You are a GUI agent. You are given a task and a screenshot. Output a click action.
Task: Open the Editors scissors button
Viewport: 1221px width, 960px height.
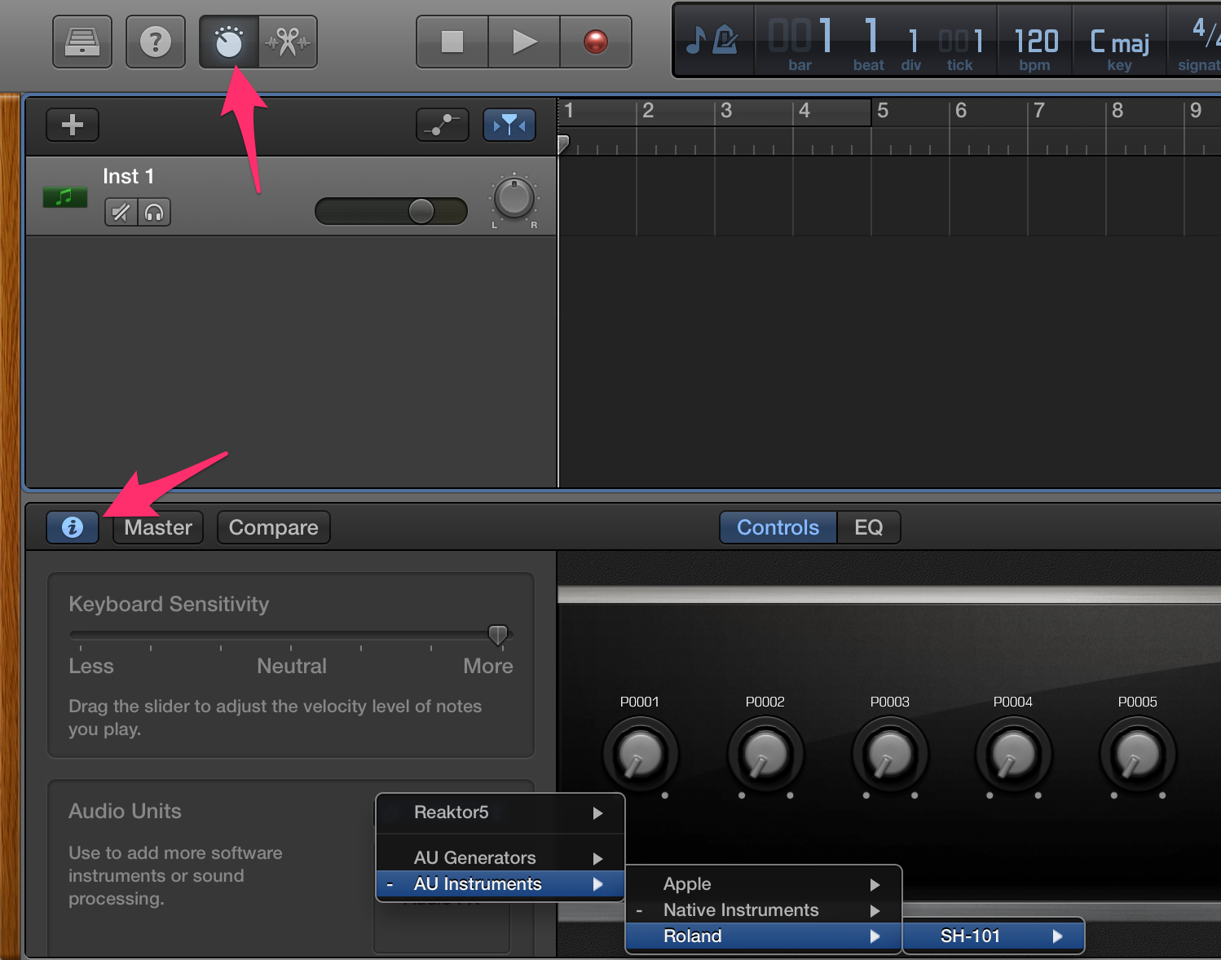[x=288, y=42]
